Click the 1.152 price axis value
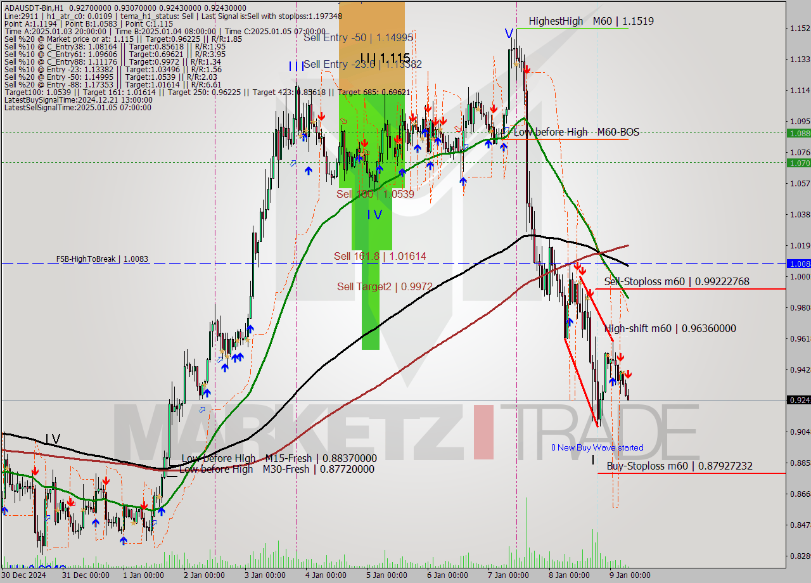 (x=800, y=29)
